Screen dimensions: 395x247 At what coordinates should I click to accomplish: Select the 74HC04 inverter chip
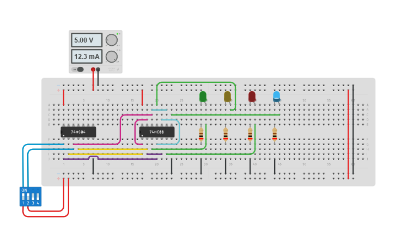click(78, 132)
